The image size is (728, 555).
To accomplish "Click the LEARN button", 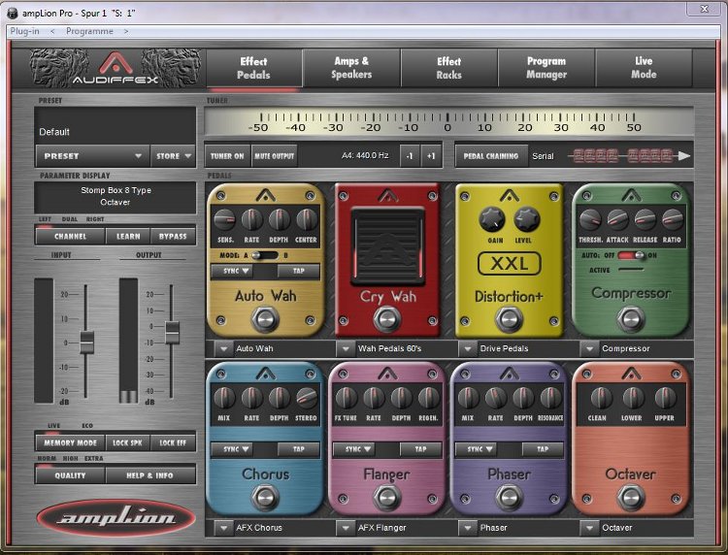I will coord(128,236).
